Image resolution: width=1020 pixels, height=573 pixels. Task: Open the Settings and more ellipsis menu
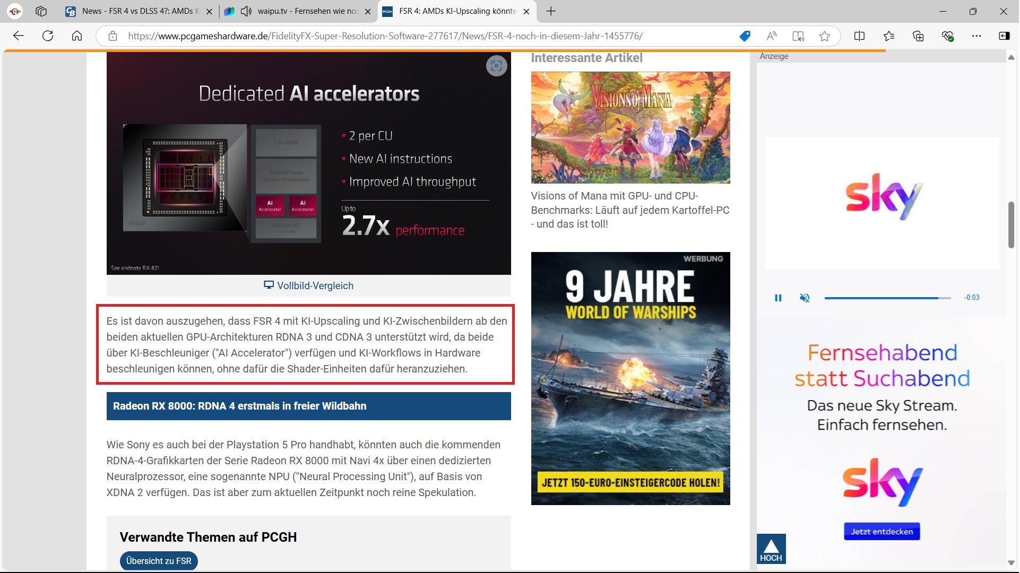976,36
